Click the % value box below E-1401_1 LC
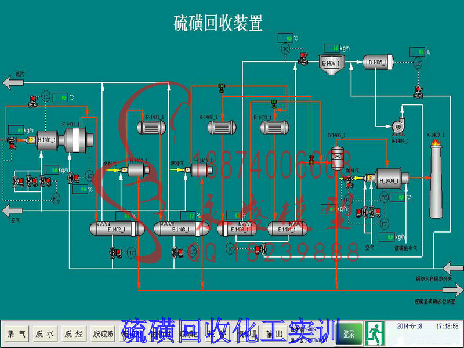 pos(80,190)
